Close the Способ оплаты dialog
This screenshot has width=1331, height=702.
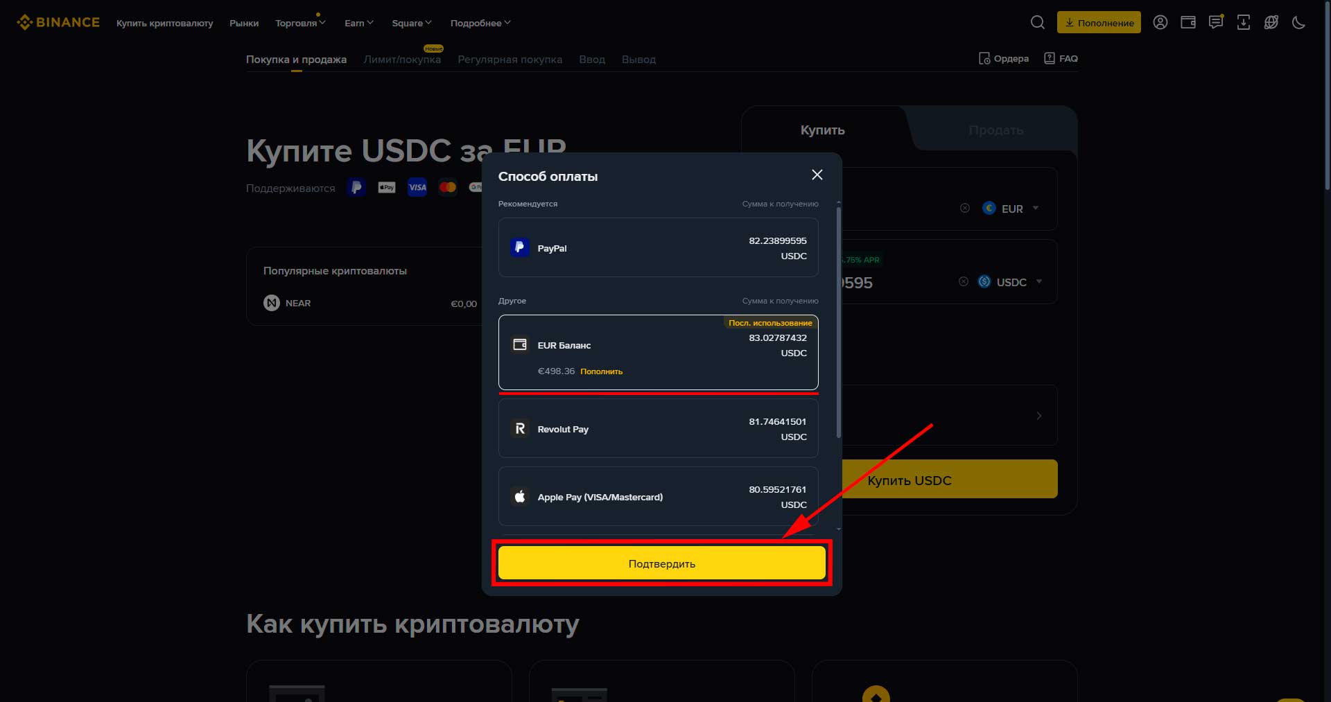(817, 175)
